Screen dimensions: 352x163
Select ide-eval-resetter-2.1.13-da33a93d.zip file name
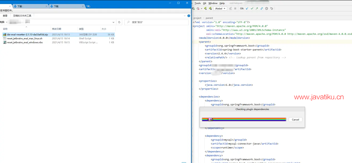27,35
